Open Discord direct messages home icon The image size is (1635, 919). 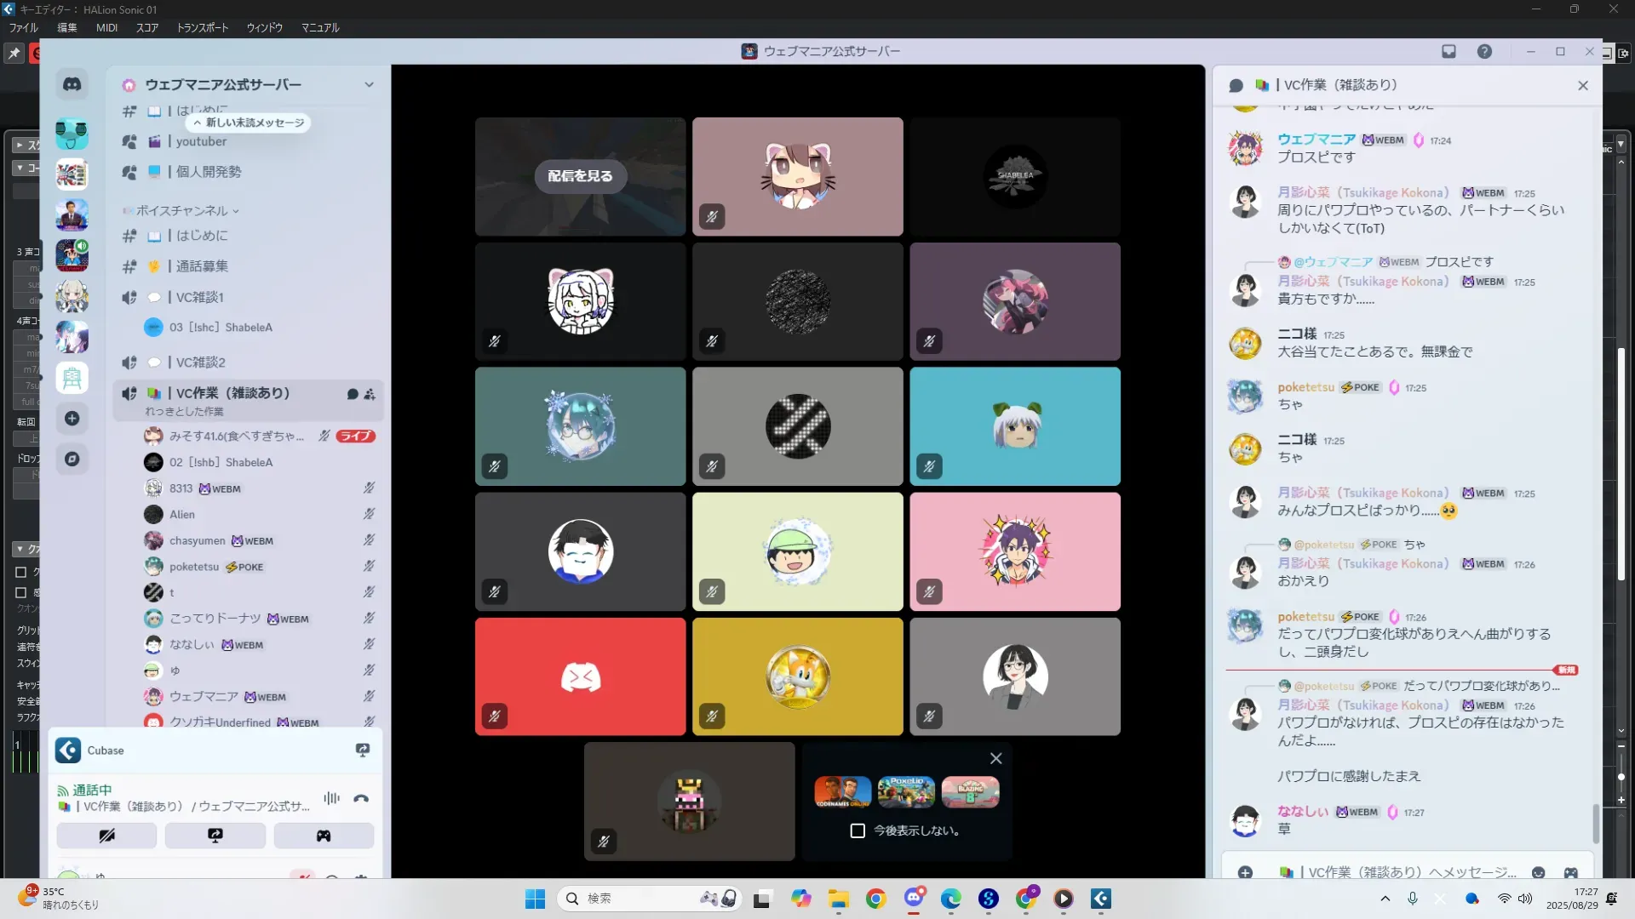[x=72, y=84]
